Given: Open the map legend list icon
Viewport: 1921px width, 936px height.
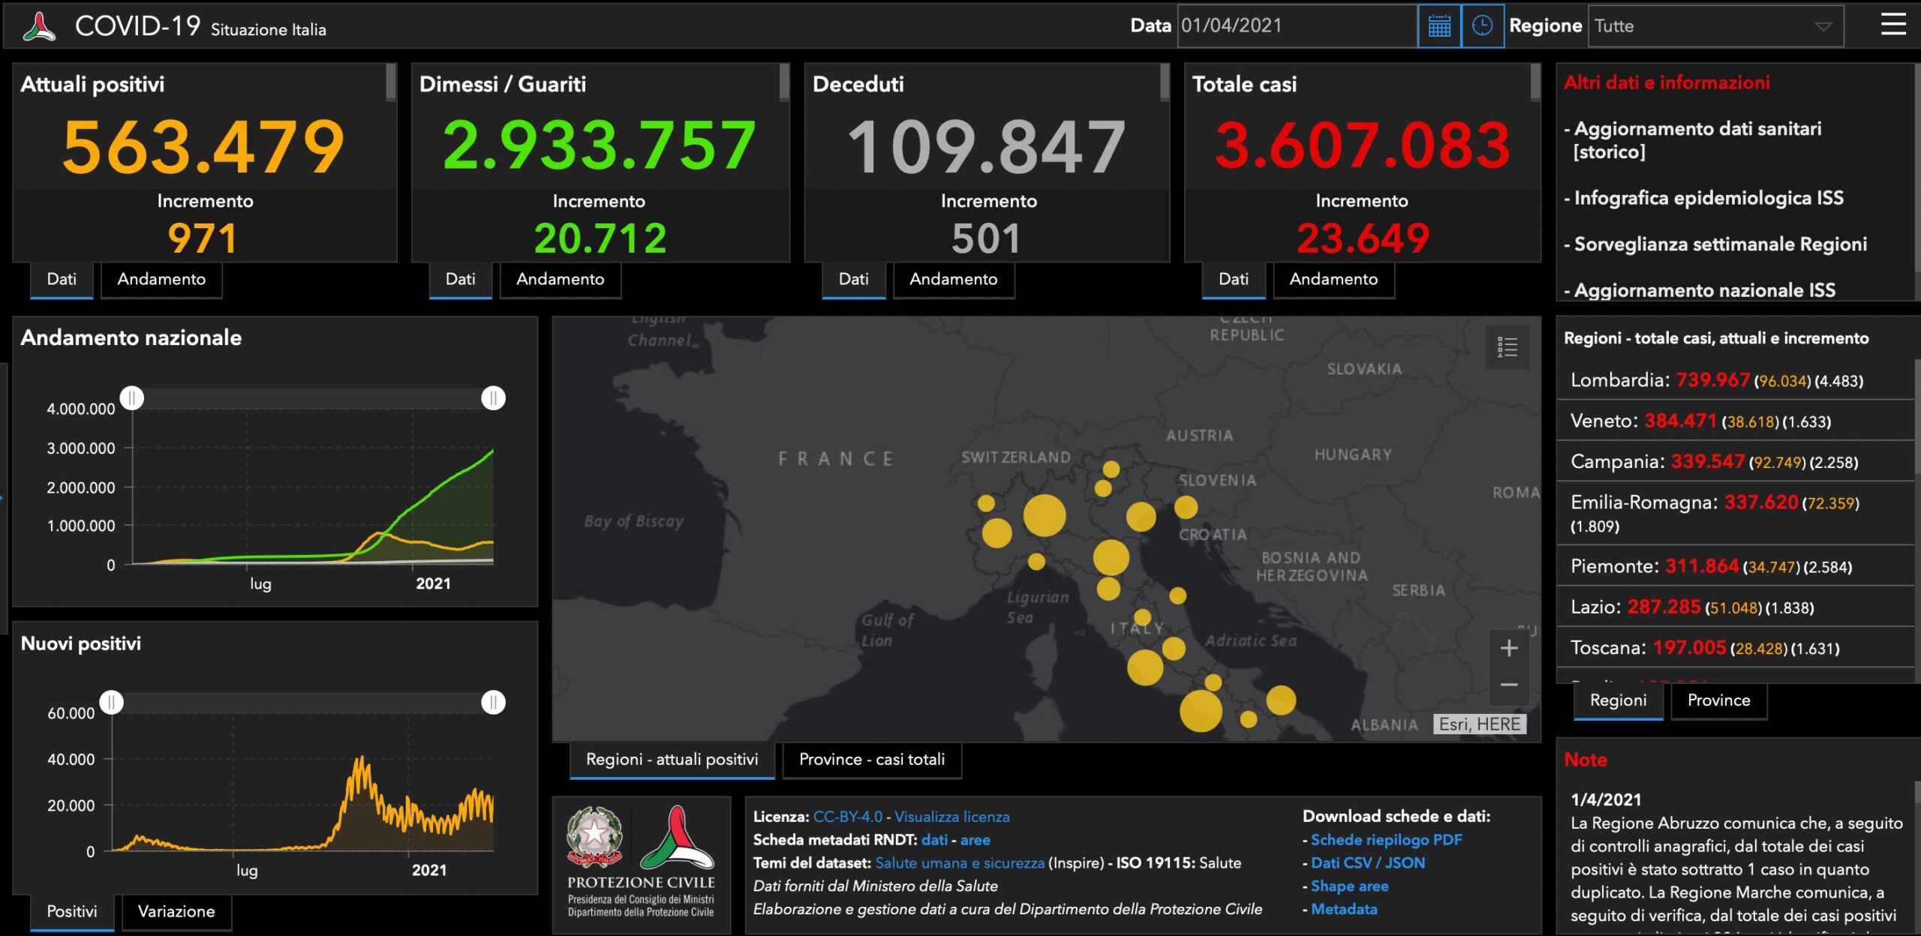Looking at the screenshot, I should pos(1507,346).
